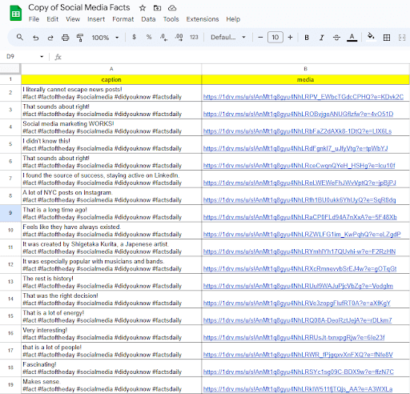Open the media link in row 5
This screenshot has width=410, height=394.
[295, 148]
